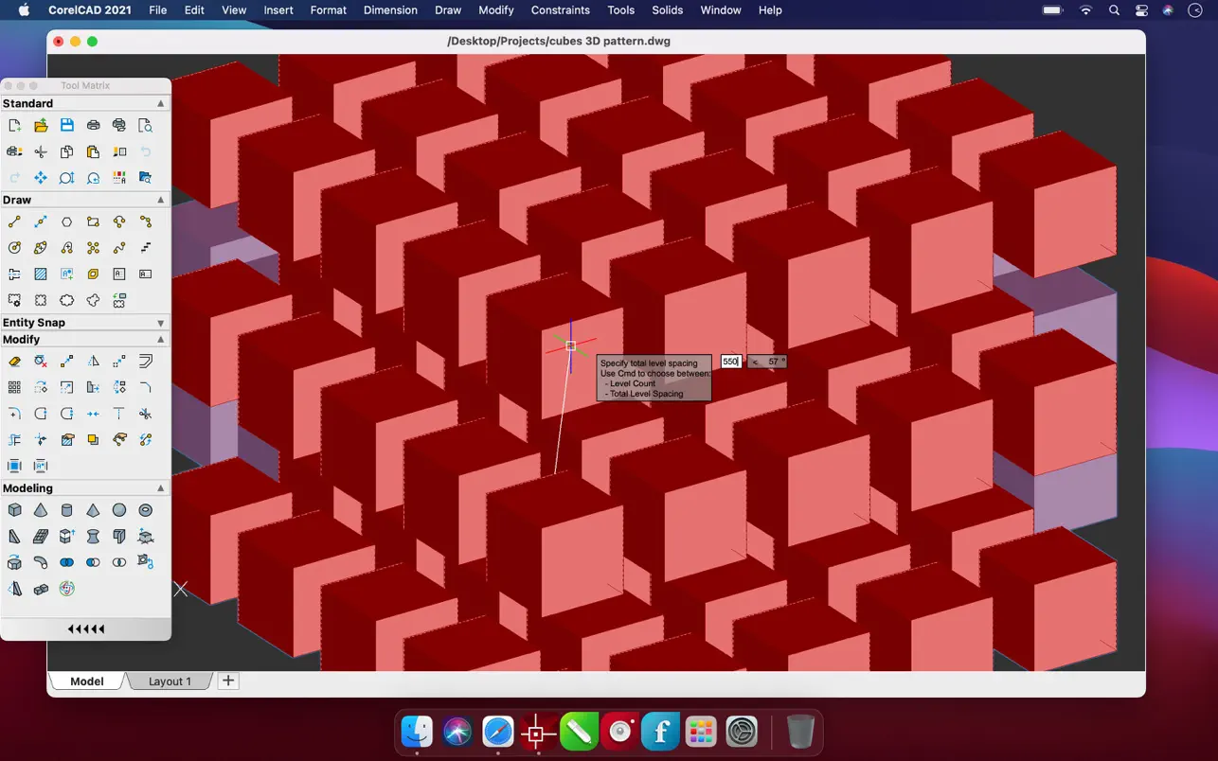Pick the Hatch tool in Draw section
Screen dimensions: 1218x761
pyautogui.click(x=41, y=274)
